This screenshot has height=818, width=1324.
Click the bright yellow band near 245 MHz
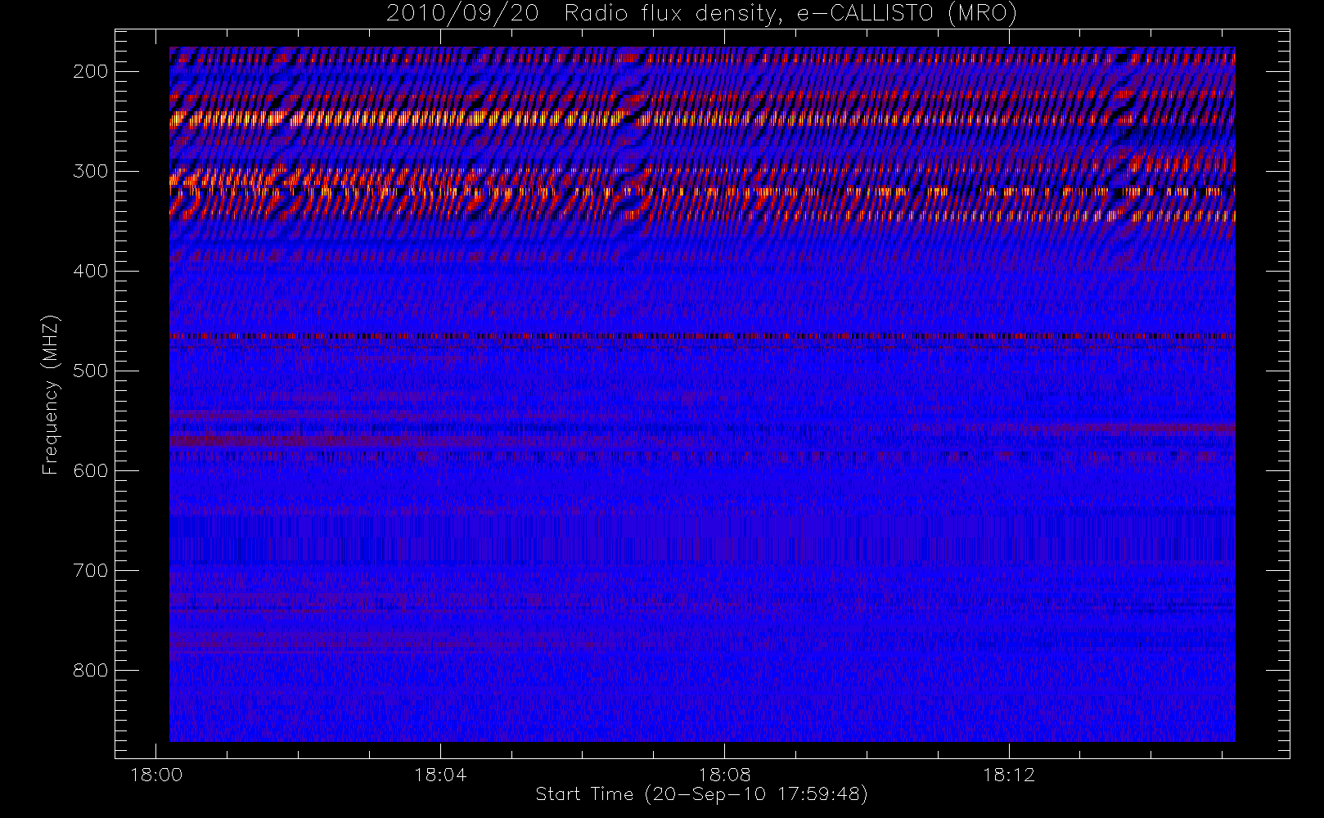702,119
